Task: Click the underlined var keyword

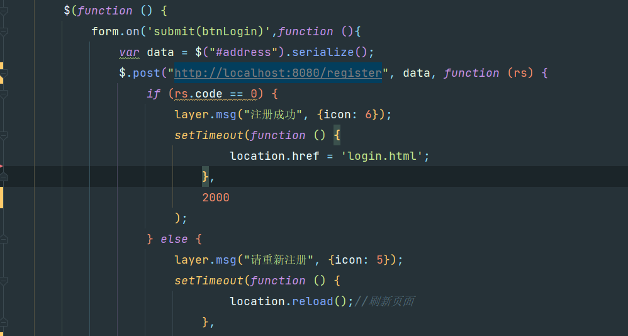Action: pos(130,52)
